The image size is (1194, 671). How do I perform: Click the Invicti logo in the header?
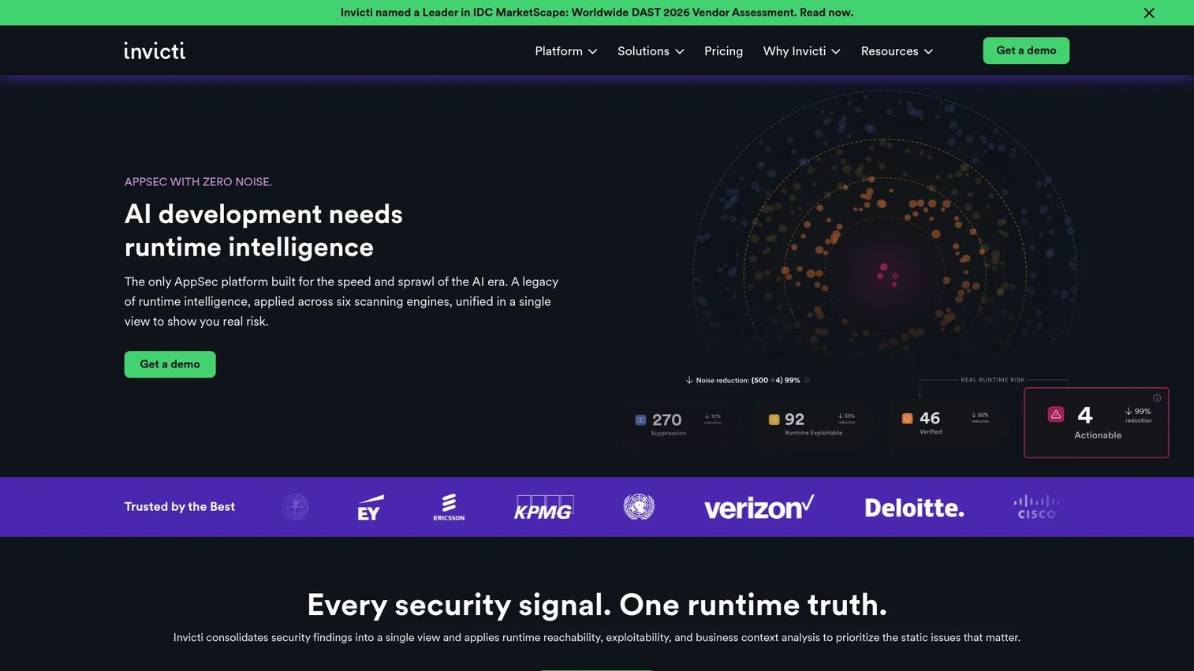click(155, 50)
